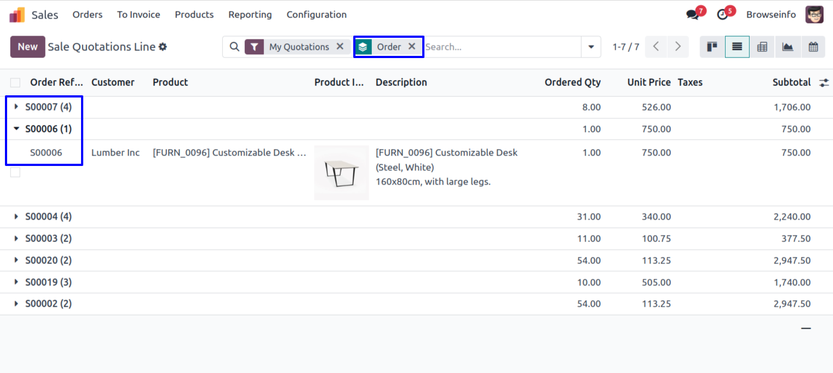The height and width of the screenshot is (373, 833).
Task: Open the Reporting menu
Action: pyautogui.click(x=250, y=15)
